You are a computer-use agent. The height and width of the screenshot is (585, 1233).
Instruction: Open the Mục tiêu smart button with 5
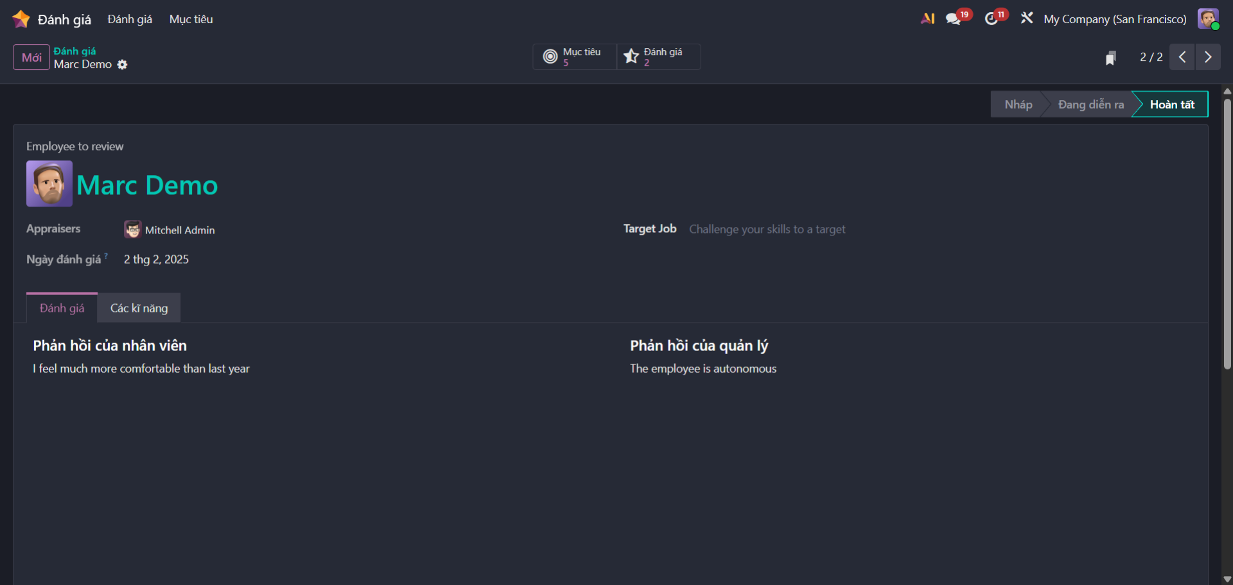574,57
